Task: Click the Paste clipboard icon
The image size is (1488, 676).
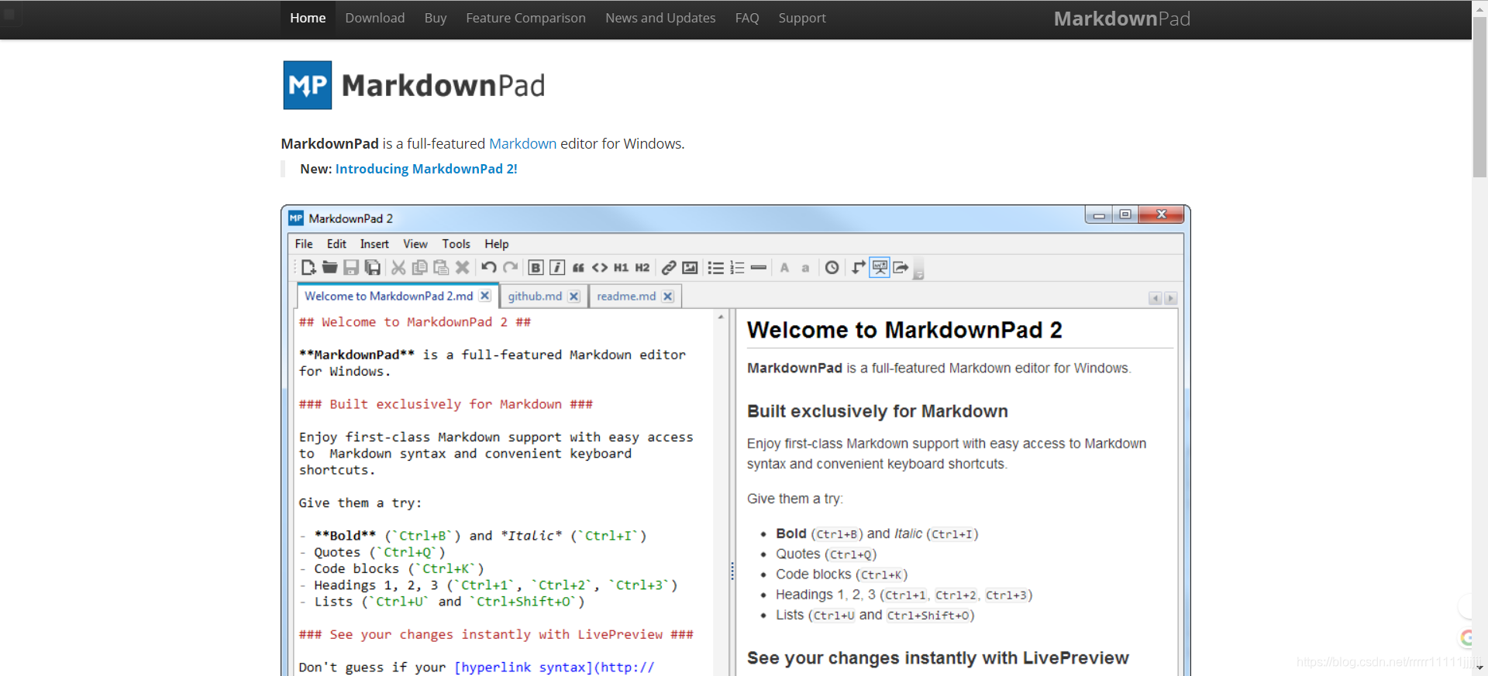Action: pos(441,268)
